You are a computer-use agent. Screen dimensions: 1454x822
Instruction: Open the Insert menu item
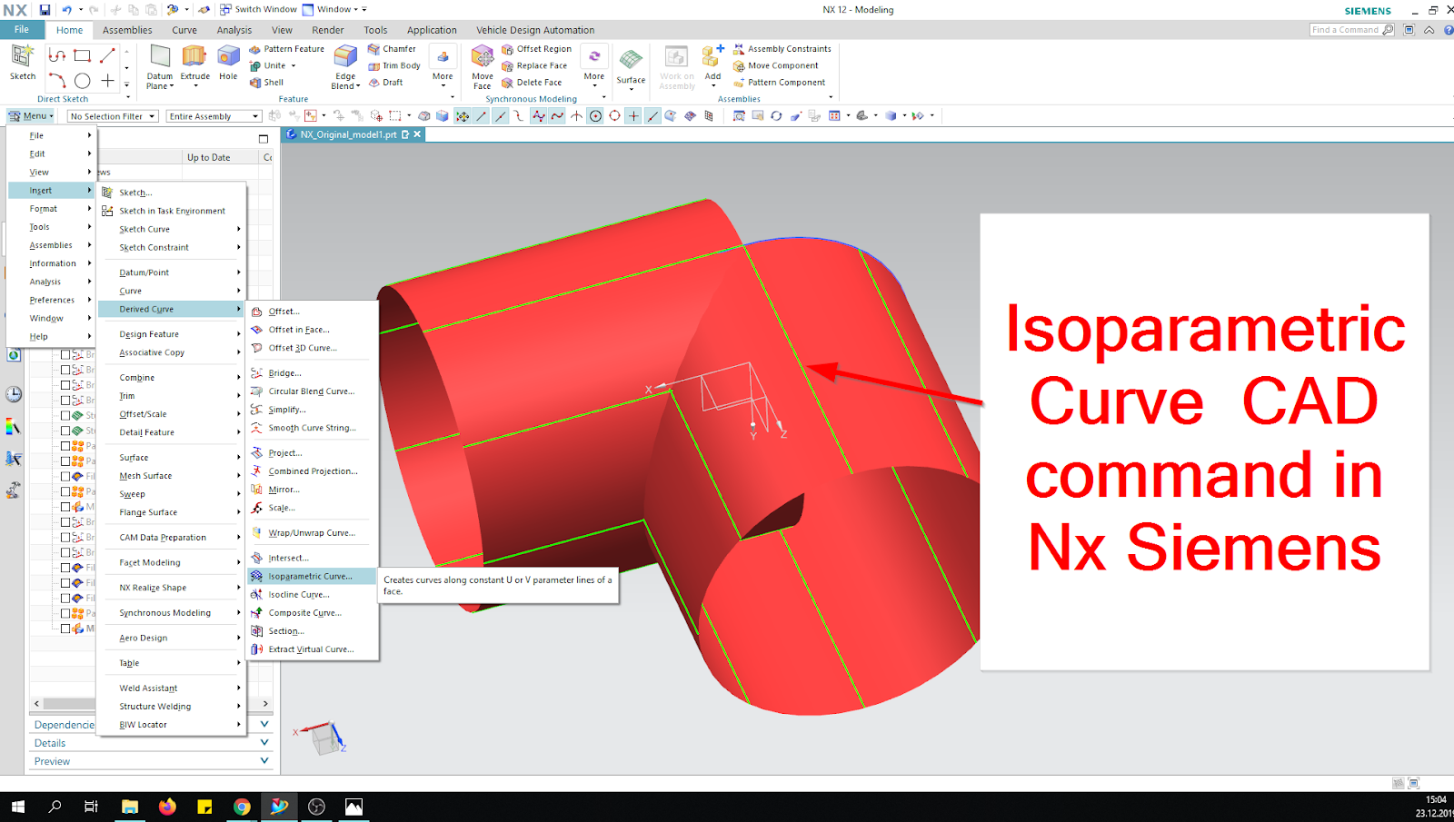pos(52,190)
